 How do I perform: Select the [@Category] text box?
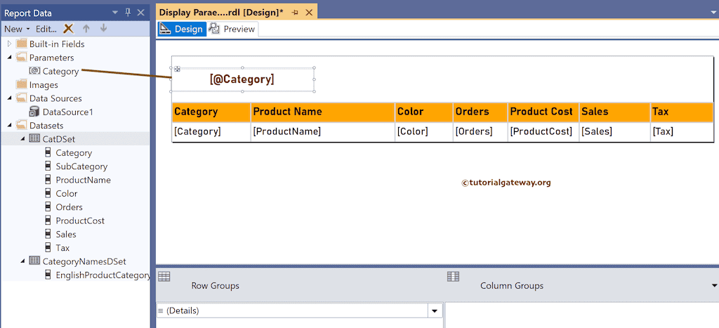pos(242,79)
